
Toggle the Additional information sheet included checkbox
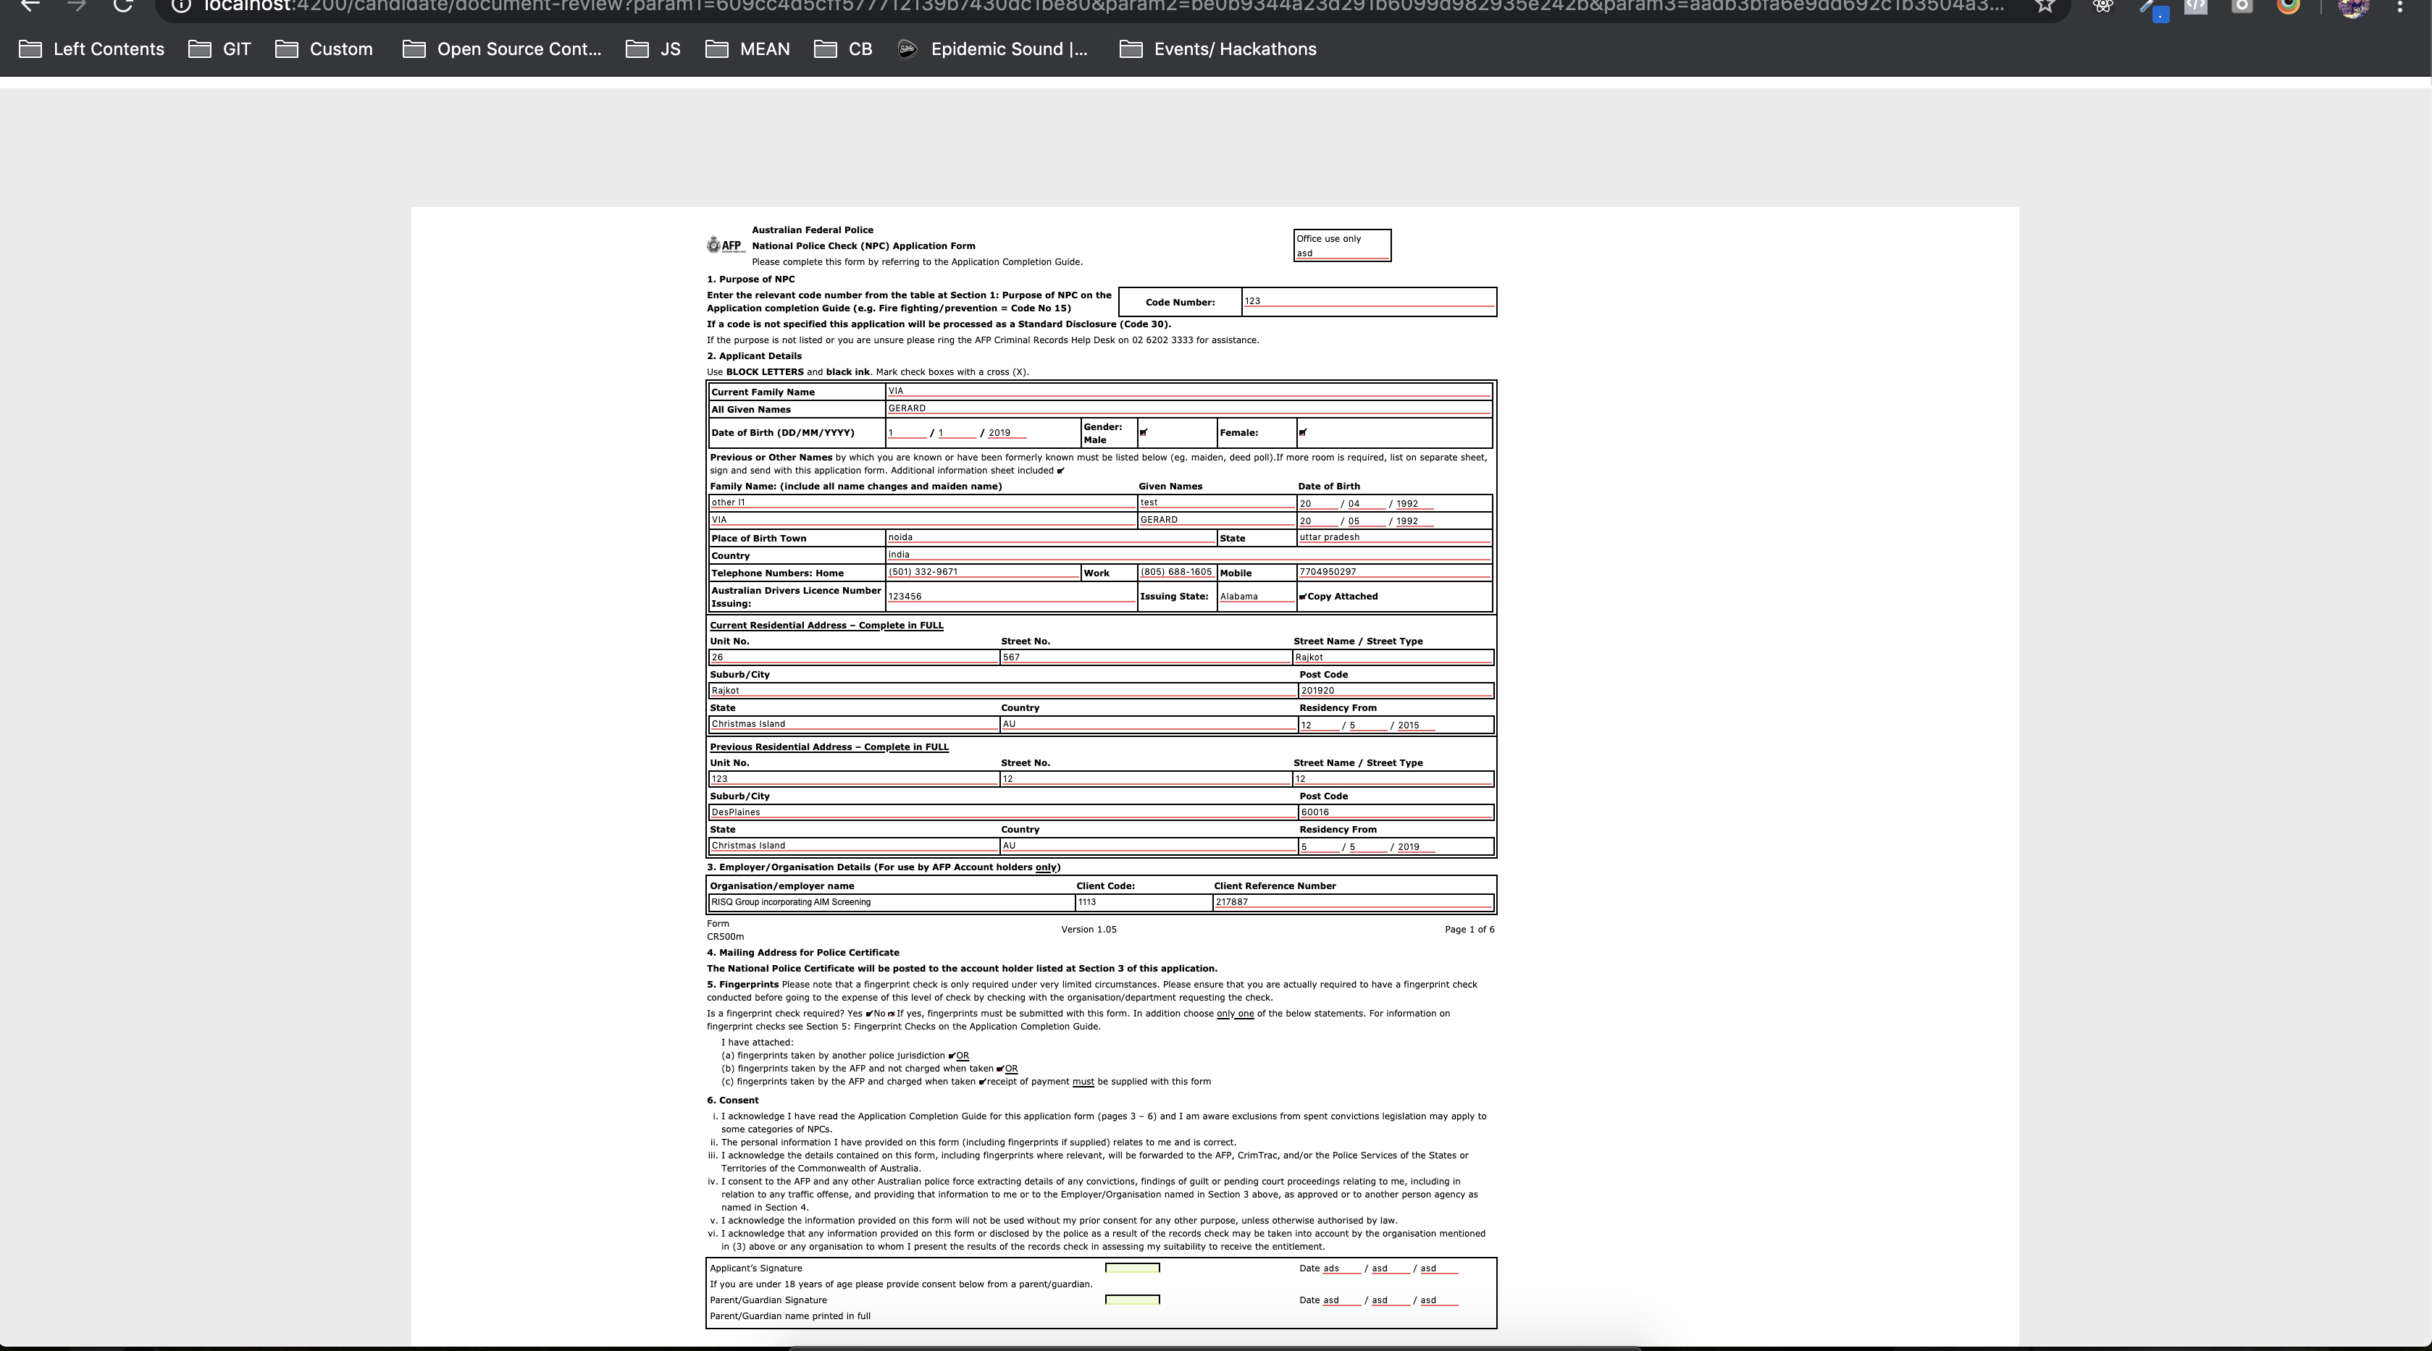tap(1060, 470)
